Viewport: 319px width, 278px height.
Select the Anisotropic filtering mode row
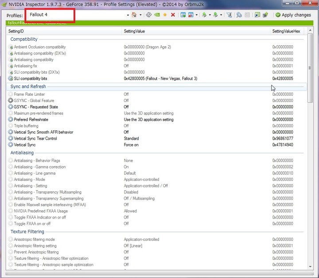click(157, 239)
